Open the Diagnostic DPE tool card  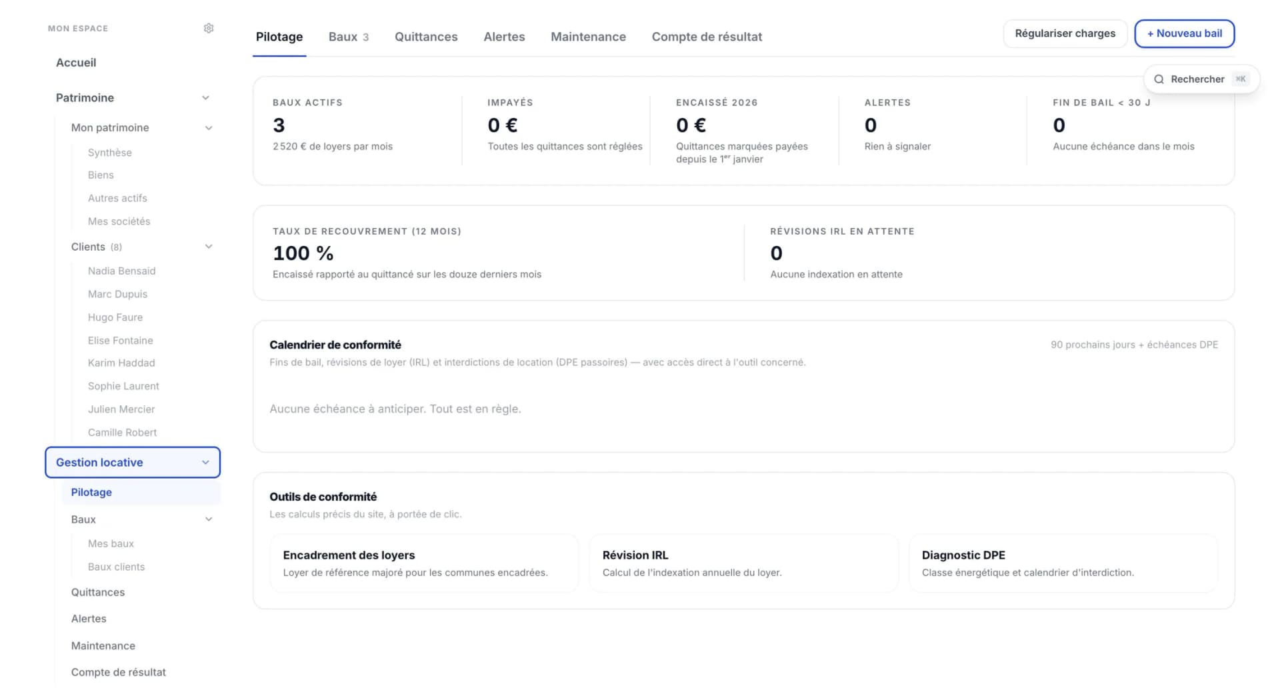[x=1063, y=563]
